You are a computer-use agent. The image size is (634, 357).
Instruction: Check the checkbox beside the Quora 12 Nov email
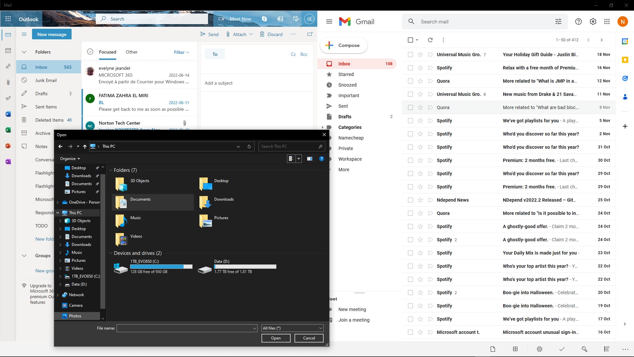tap(410, 81)
